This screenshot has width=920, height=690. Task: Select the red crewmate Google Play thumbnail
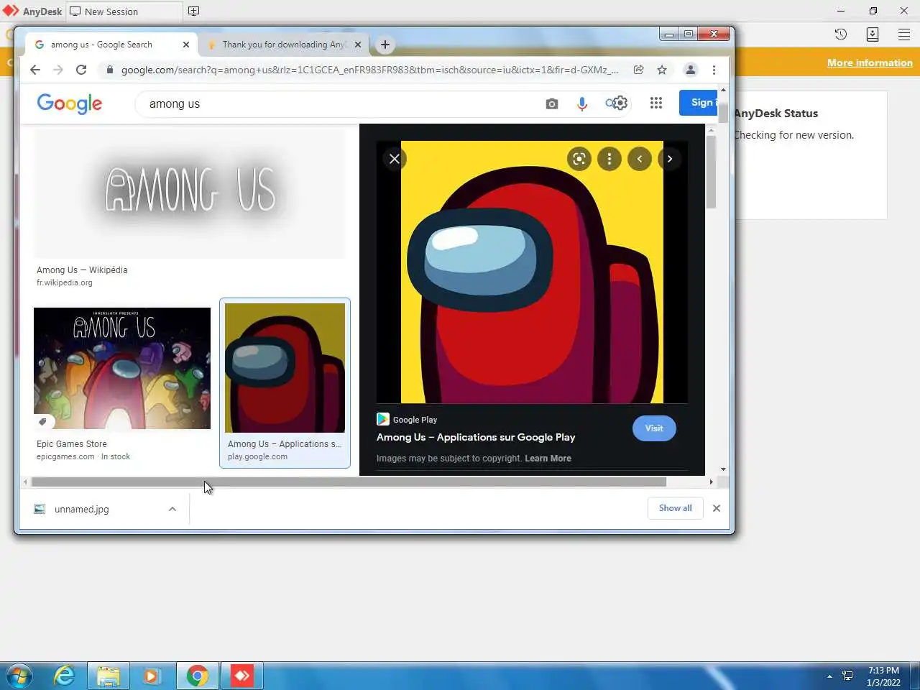click(285, 368)
